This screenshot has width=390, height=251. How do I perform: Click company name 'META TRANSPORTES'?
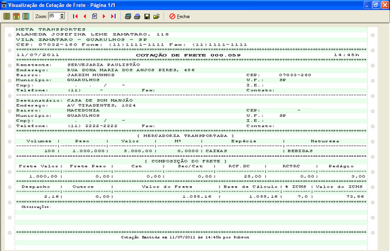pyautogui.click(x=51, y=29)
